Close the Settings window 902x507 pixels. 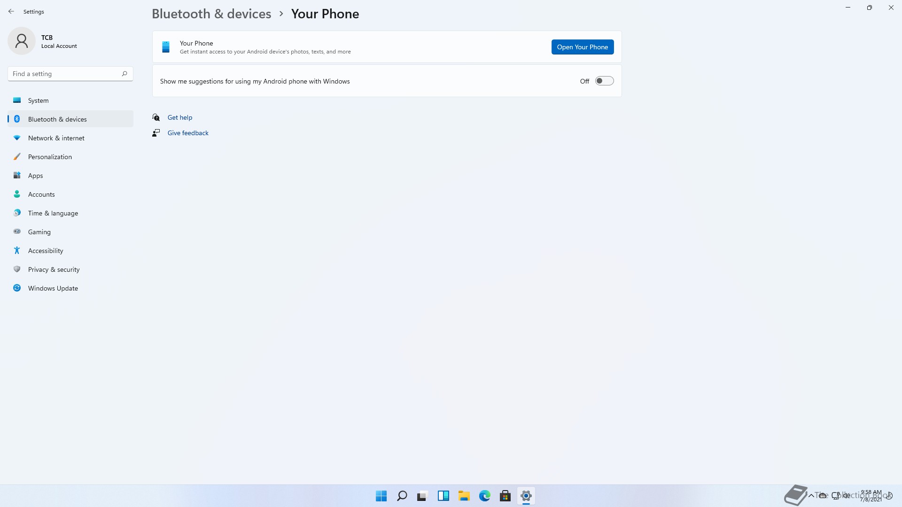tap(891, 8)
